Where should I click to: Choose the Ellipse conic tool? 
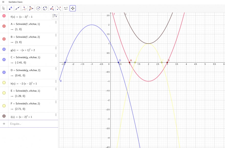(x=45, y=8)
